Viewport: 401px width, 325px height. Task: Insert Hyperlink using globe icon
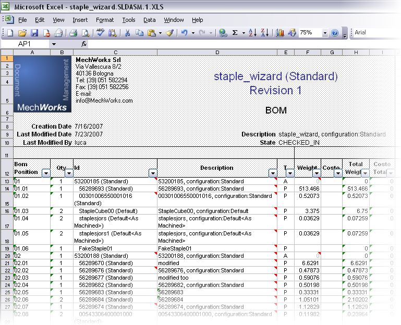[223, 33]
